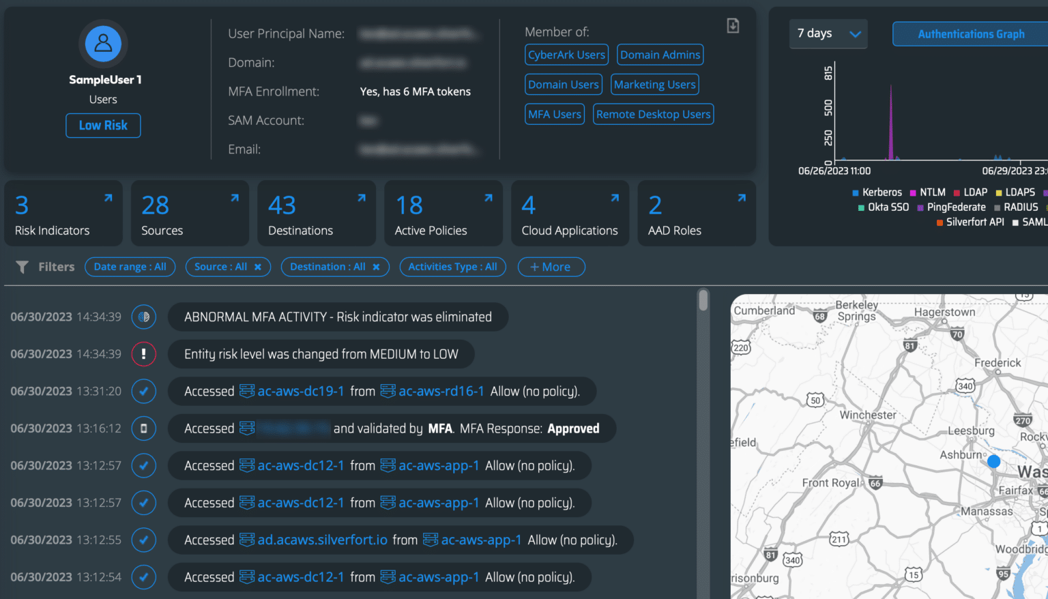Click the funnel icon beside Filters

(23, 267)
